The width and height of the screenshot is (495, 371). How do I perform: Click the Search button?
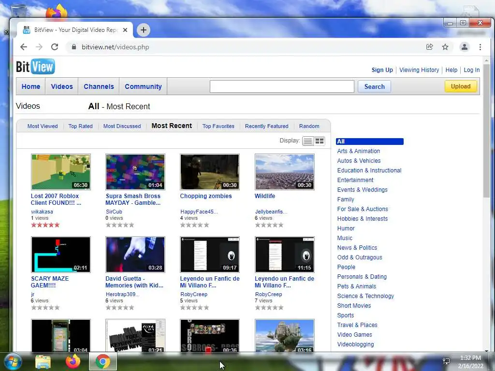[375, 86]
